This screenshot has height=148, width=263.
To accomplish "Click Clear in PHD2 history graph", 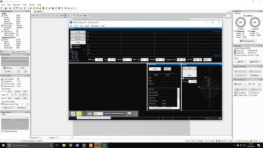I will click(78, 42).
